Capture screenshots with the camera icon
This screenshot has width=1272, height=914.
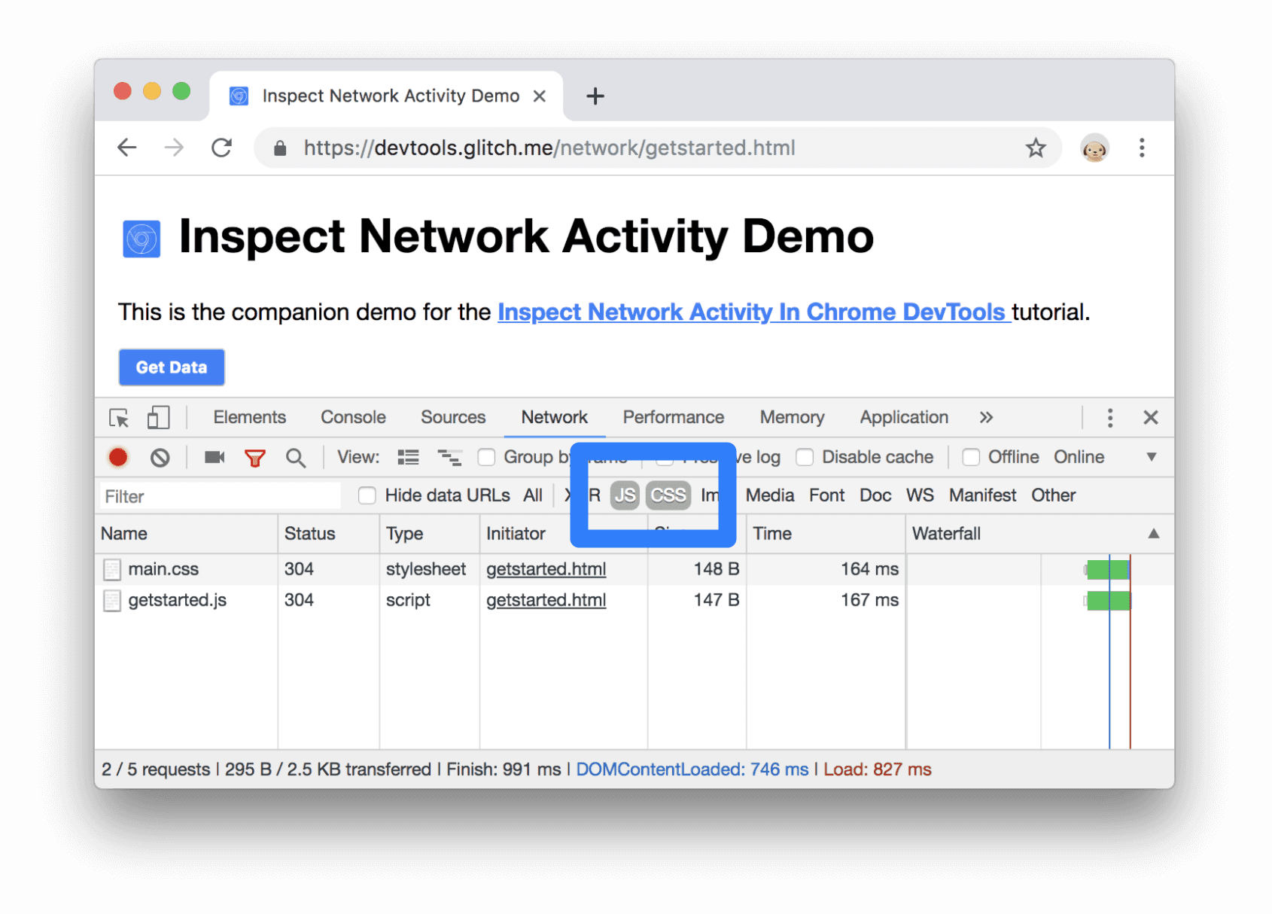click(215, 457)
